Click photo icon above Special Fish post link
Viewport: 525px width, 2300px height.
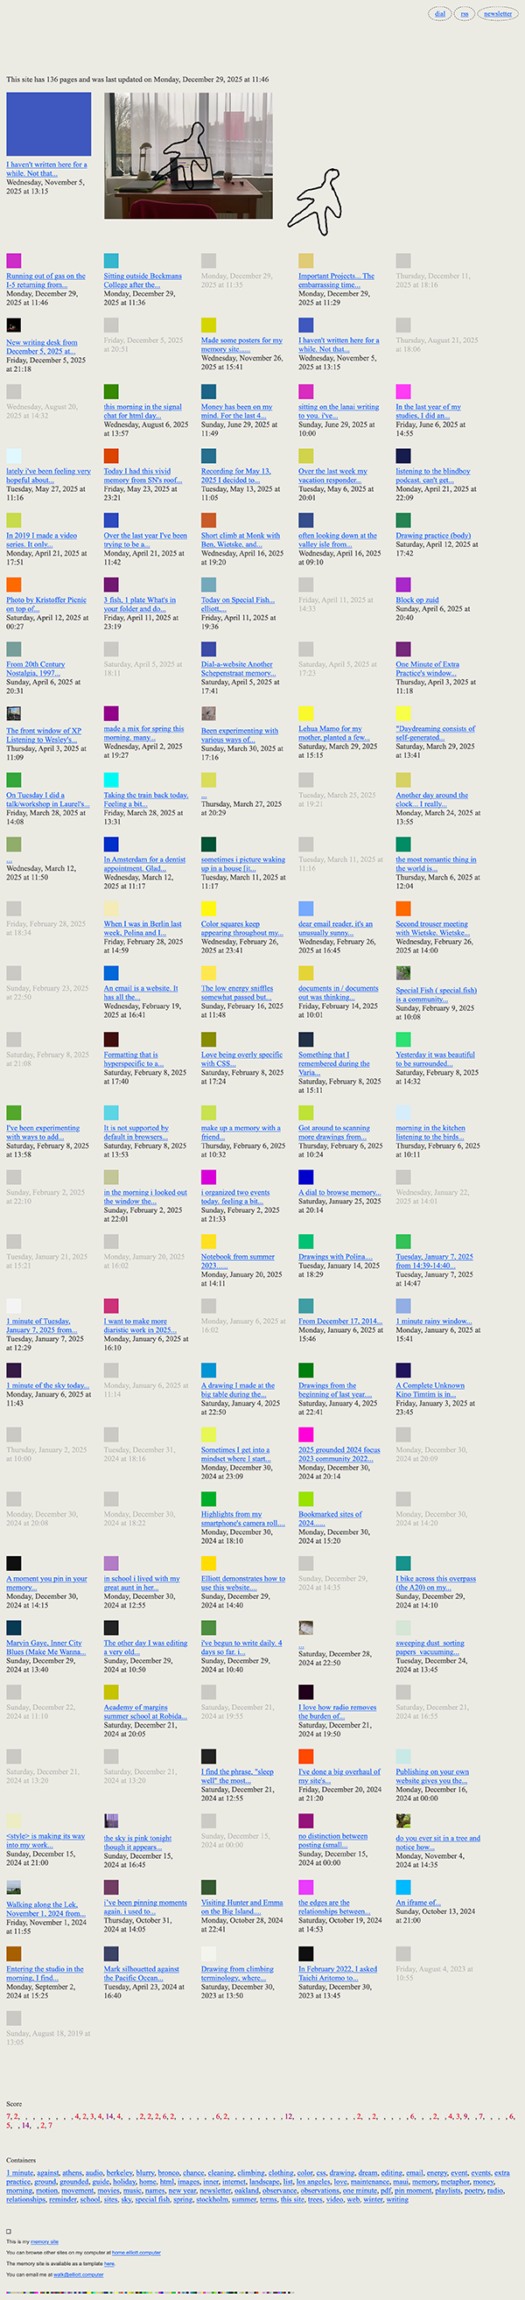402,973
